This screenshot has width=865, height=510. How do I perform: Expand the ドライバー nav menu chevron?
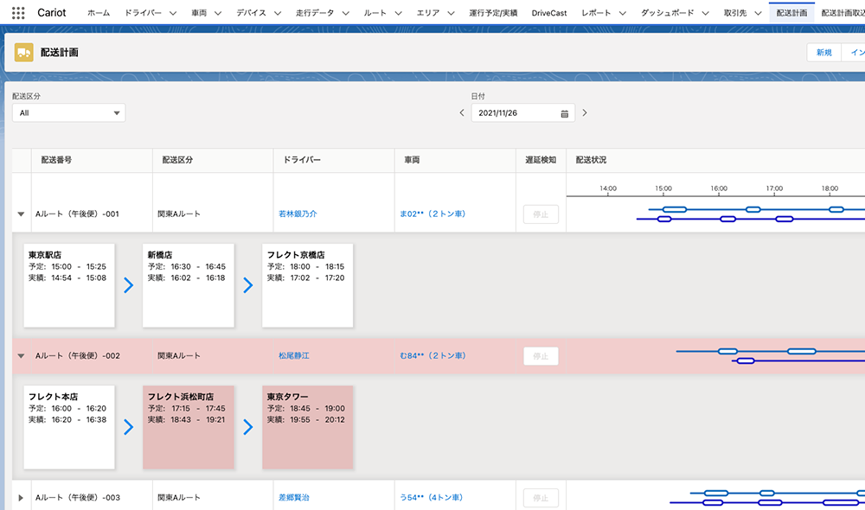173,13
